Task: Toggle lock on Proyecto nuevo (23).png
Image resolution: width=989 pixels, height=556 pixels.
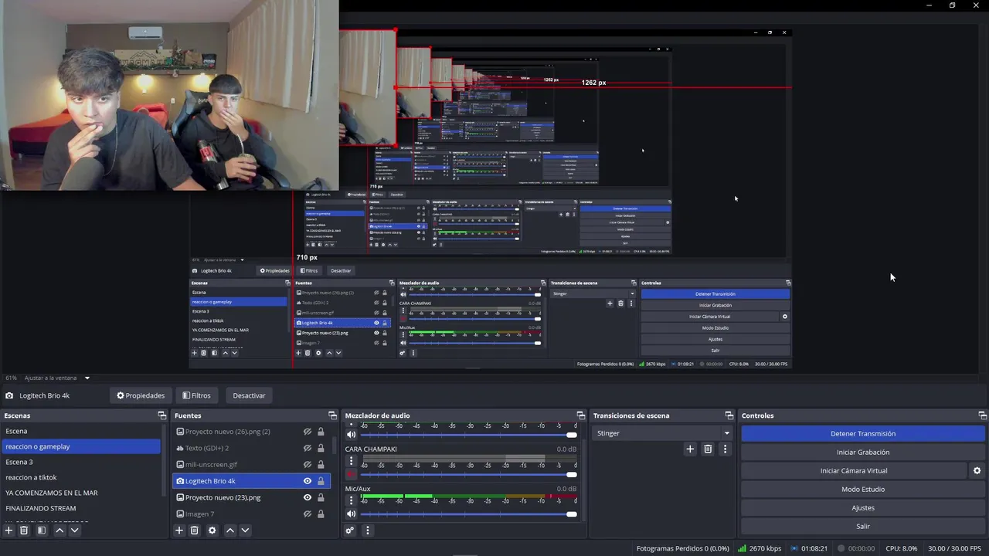Action: (x=321, y=497)
